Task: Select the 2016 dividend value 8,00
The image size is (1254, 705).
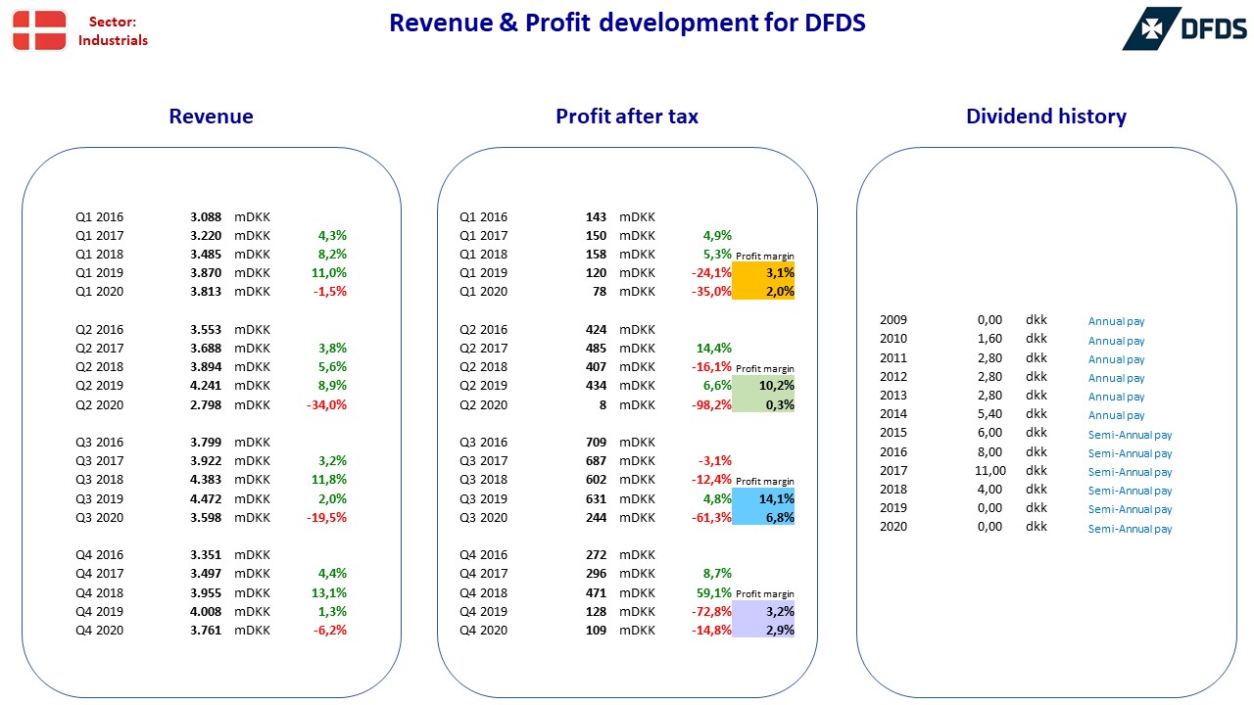Action: point(989,452)
